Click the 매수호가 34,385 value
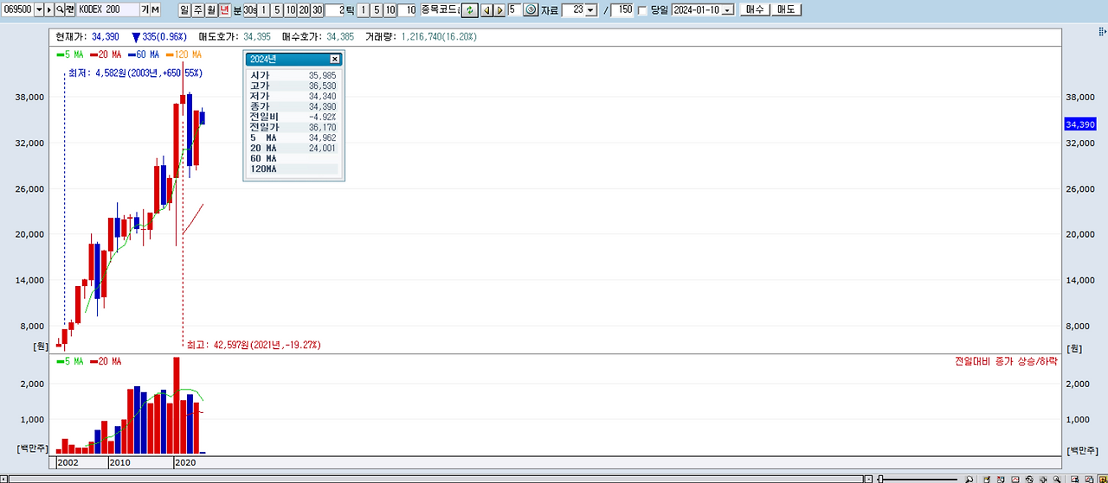 click(341, 37)
